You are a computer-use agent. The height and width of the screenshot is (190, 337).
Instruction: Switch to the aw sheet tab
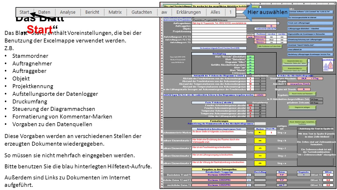pyautogui.click(x=164, y=12)
